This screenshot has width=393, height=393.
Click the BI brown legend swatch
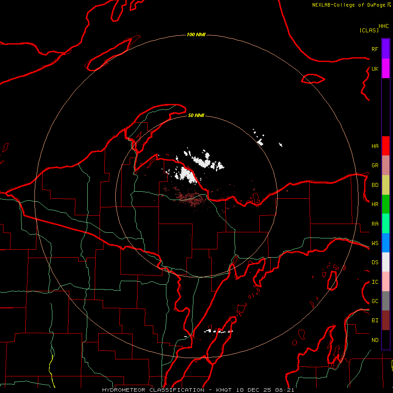pos(386,321)
